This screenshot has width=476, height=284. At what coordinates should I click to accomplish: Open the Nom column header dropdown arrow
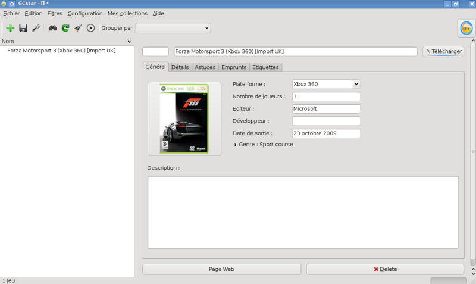coord(130,42)
